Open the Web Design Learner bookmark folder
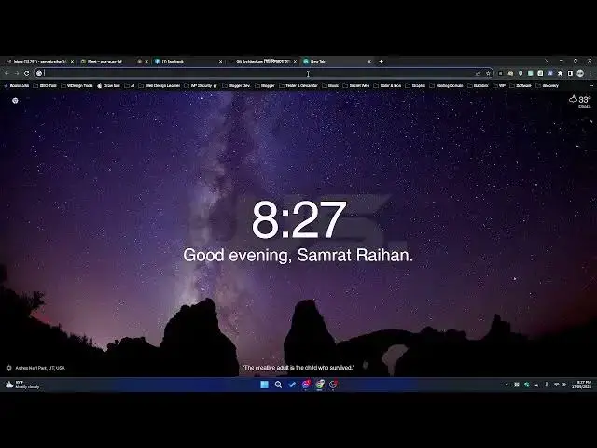 pos(160,85)
